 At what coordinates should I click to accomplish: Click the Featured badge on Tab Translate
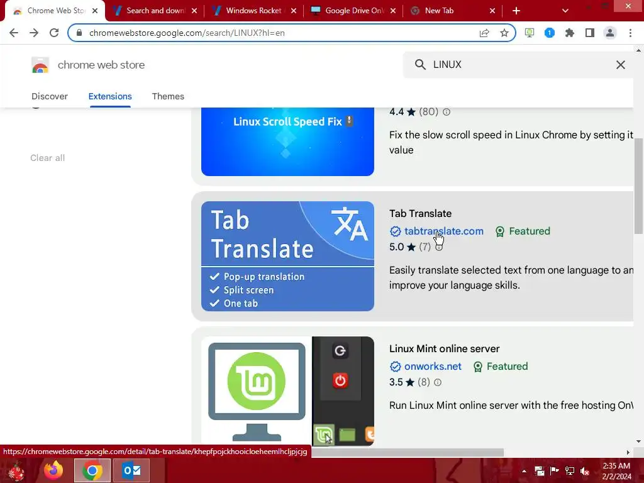pyautogui.click(x=523, y=231)
